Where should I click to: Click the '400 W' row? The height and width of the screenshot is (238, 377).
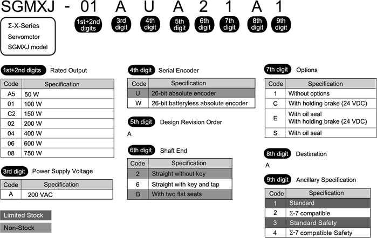[x=57, y=133]
